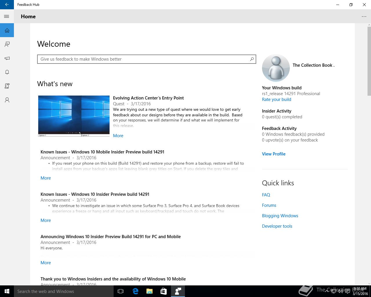Viewport: 371px width, 297px height.
Task: Open Task View on the taskbar
Action: pyautogui.click(x=121, y=291)
